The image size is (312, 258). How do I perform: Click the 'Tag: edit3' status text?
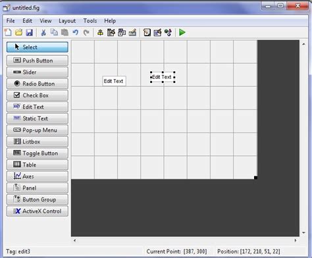click(x=18, y=251)
